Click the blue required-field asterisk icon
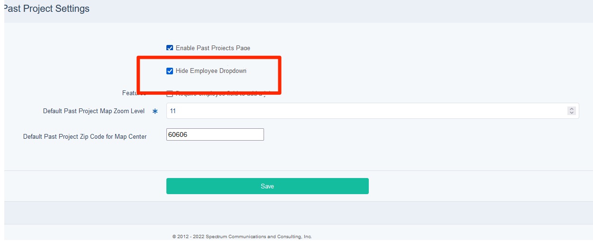593x241 pixels. click(155, 112)
